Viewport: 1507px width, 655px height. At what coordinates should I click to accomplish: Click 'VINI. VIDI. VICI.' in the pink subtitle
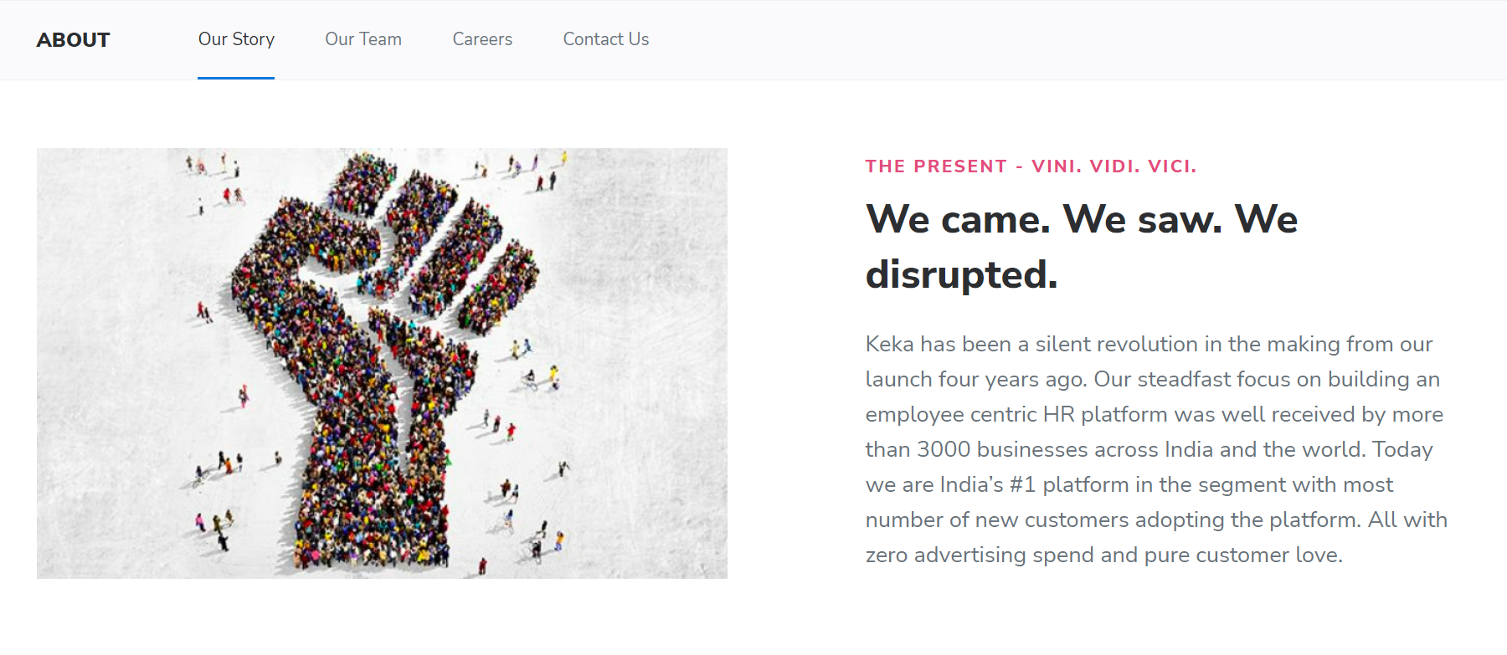1114,166
